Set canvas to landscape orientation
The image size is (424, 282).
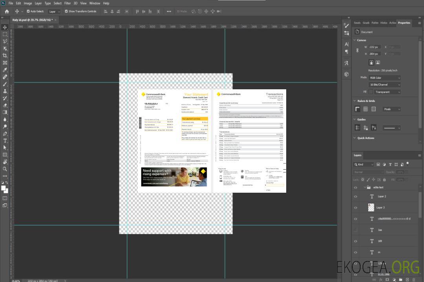pos(378,62)
